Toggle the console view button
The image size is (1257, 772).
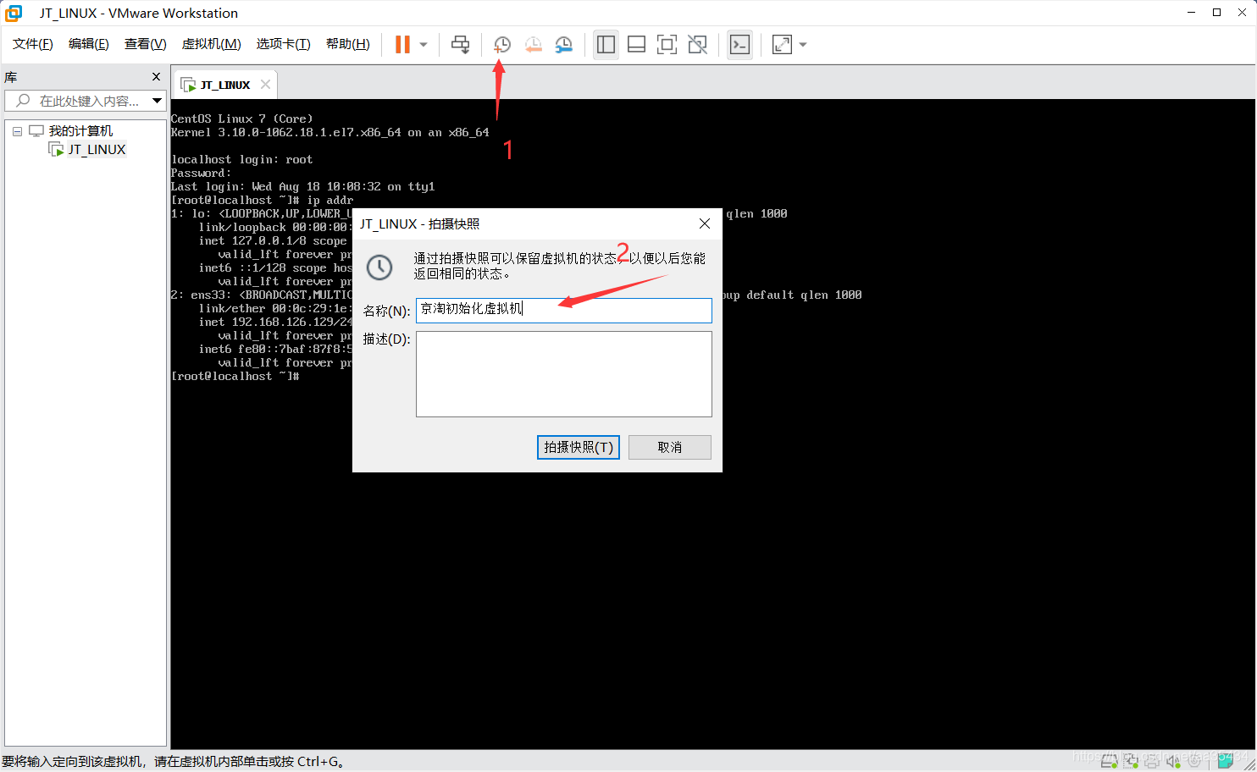click(739, 45)
